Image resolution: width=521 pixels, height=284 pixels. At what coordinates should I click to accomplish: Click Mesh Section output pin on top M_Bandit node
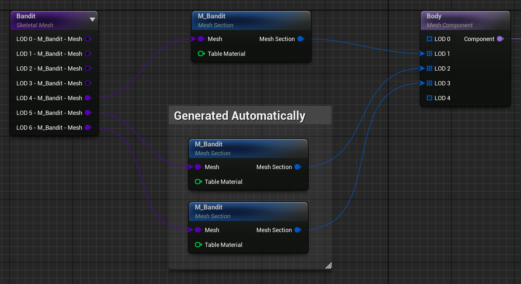pyautogui.click(x=301, y=39)
